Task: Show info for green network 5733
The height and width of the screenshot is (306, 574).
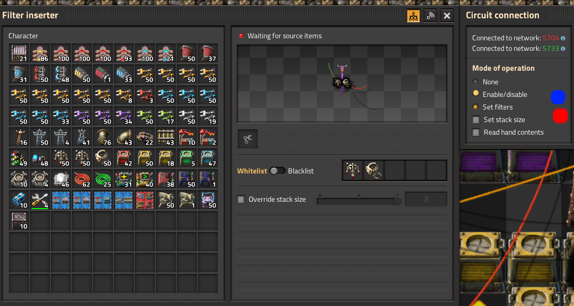Action: point(563,49)
